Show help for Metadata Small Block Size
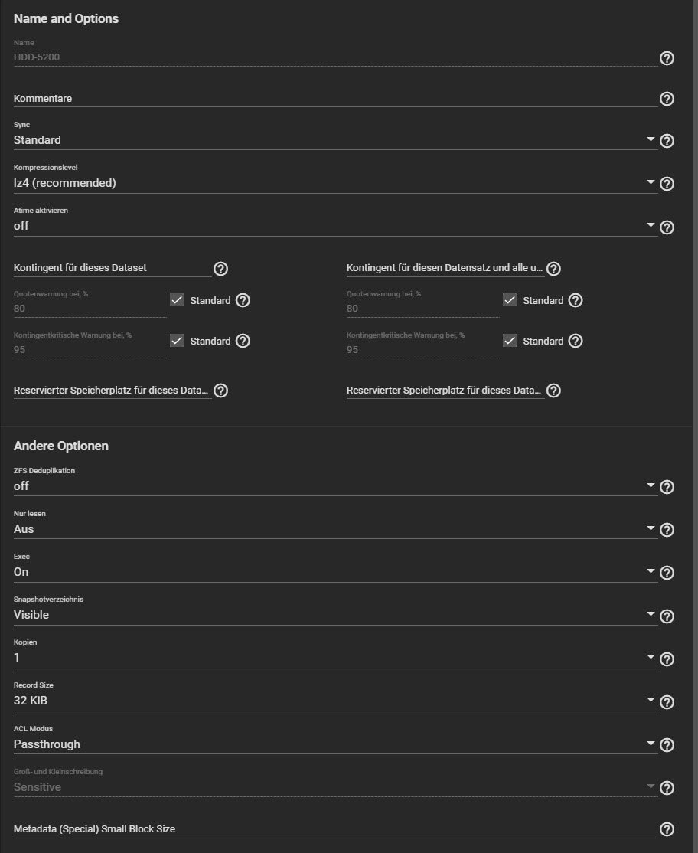Image resolution: width=698 pixels, height=853 pixels. [667, 829]
